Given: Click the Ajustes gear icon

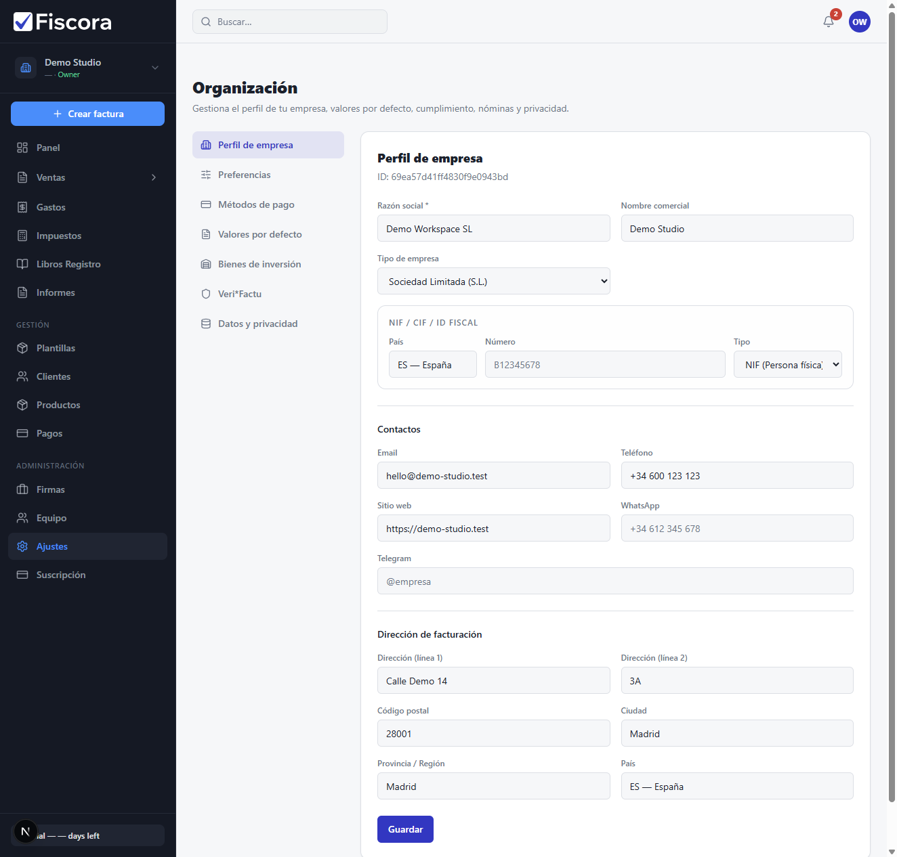Looking at the screenshot, I should coord(22,546).
